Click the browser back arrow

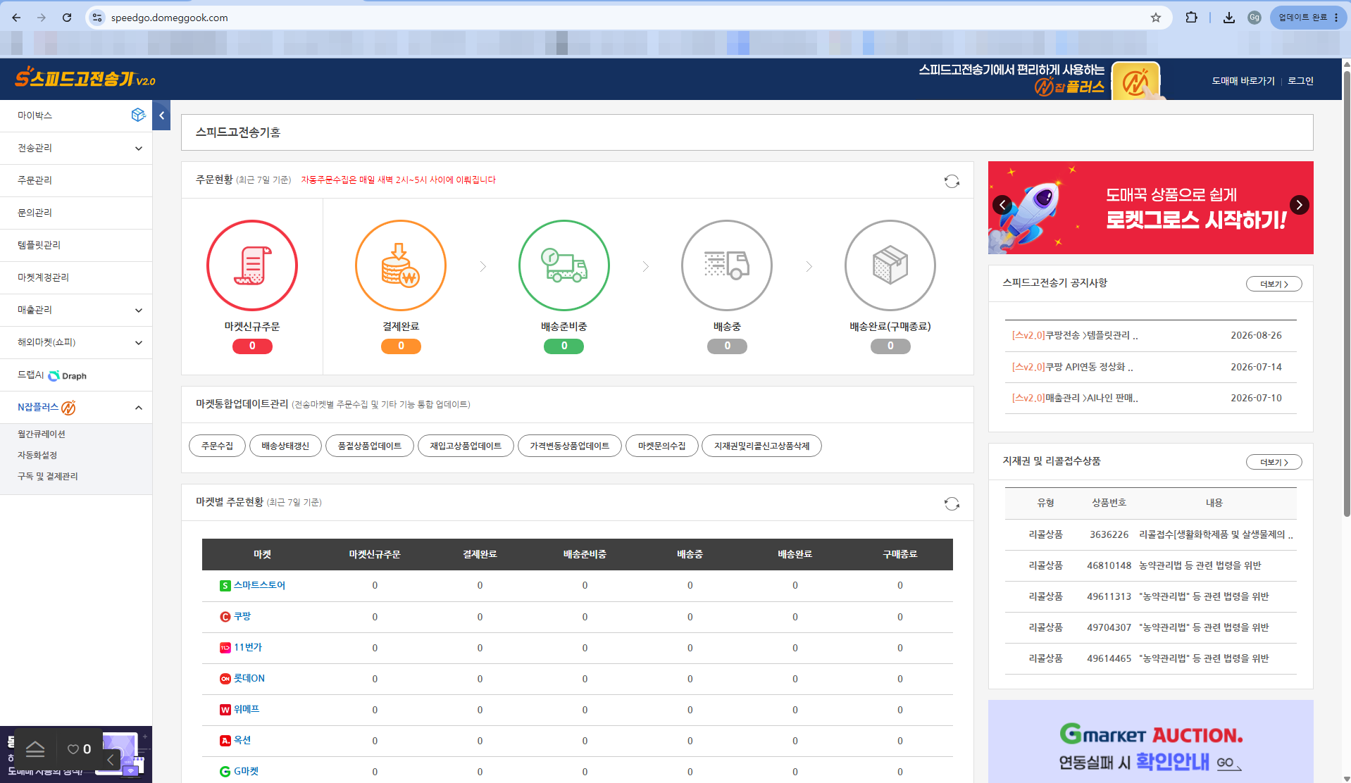pyautogui.click(x=16, y=18)
